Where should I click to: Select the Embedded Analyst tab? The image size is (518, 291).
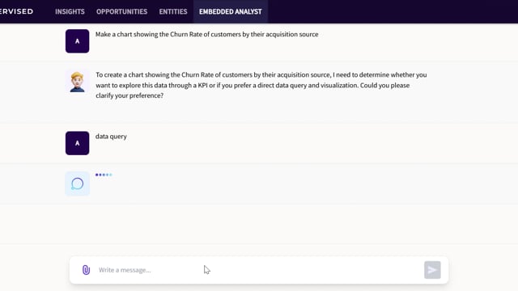click(x=230, y=11)
